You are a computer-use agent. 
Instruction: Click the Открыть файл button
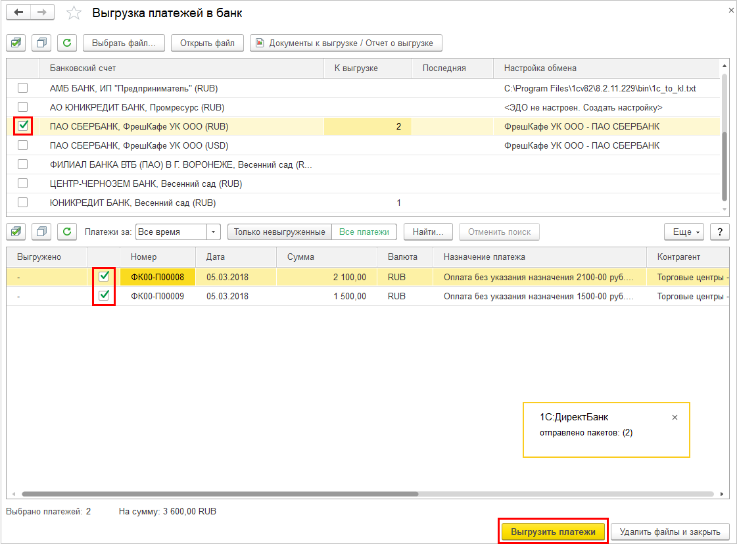(207, 43)
